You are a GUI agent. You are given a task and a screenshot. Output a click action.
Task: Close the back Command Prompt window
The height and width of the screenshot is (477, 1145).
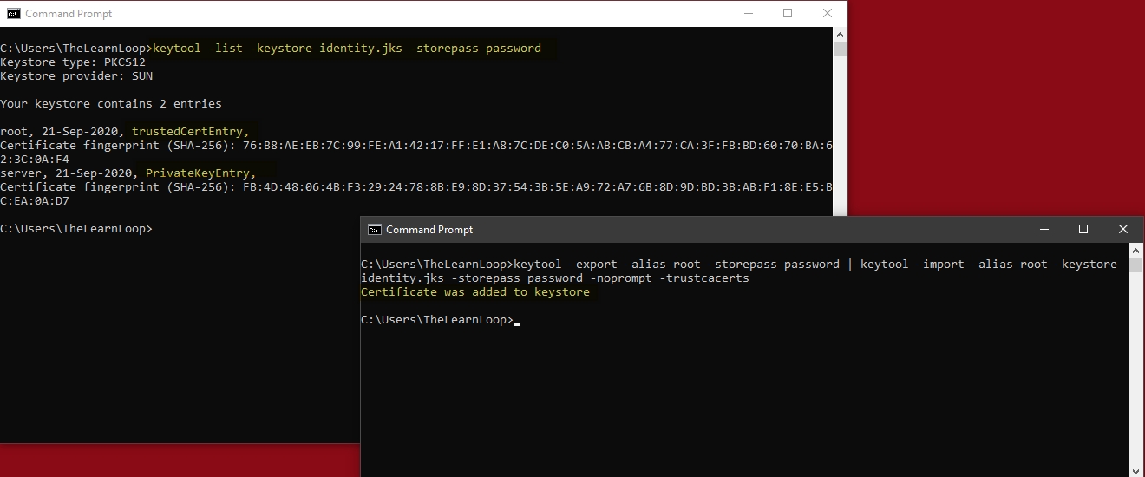tap(828, 13)
